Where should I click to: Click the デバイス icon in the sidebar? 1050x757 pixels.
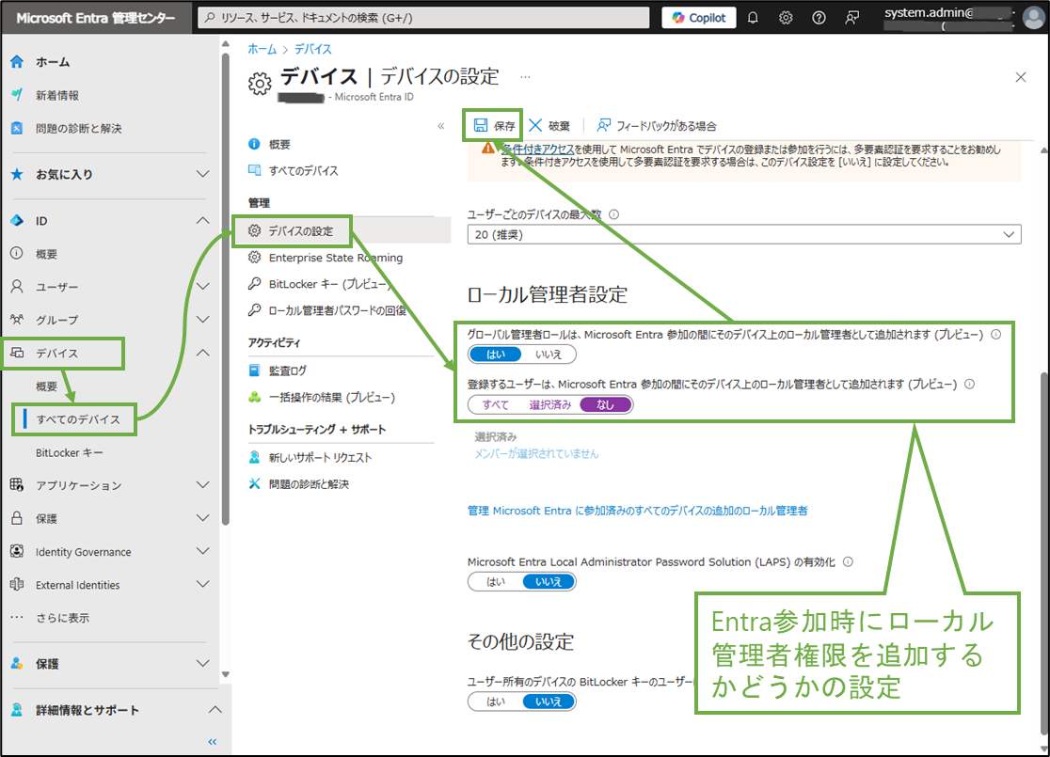click(x=18, y=353)
